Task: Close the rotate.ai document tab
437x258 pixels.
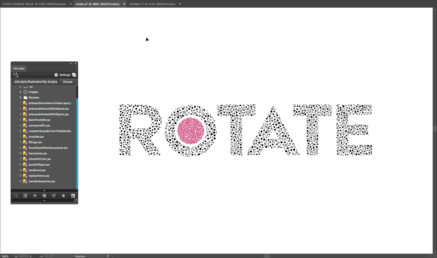Action: [124, 4]
